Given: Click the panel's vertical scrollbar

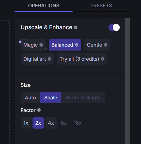Looking at the screenshot, I should pos(128,81).
